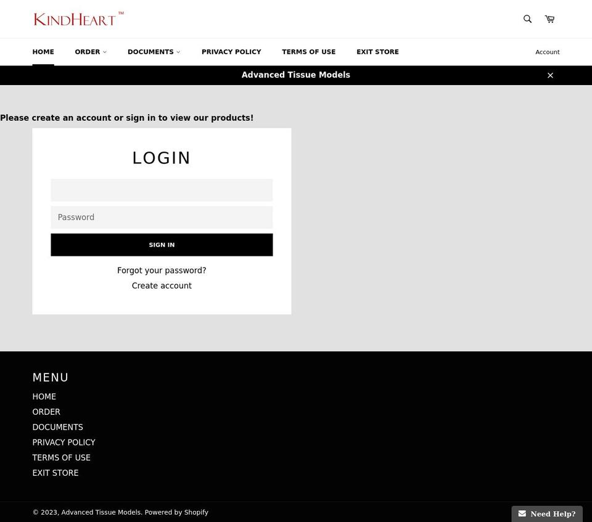Open DOCUMENTS from the footer menu
Viewport: 592px width, 522px height.
[57, 426]
